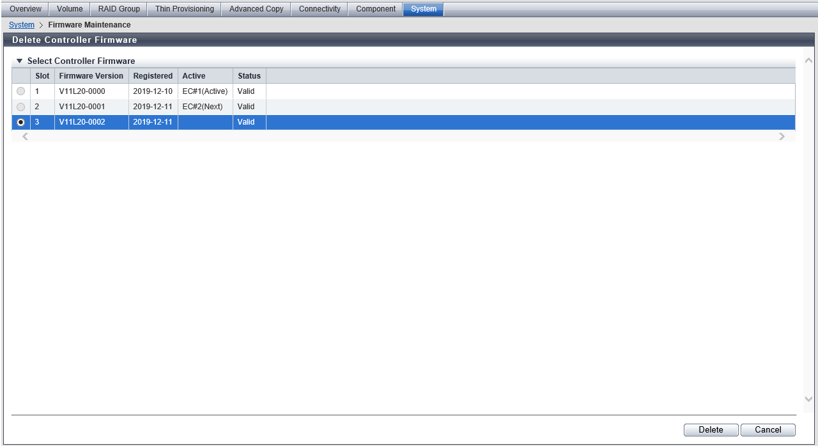
Task: Select radio button for slot 3 firmware
Action: 21,122
